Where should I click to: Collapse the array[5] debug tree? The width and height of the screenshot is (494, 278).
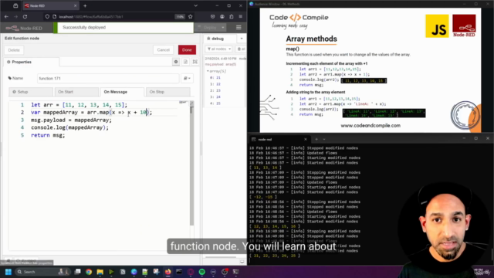coord(208,71)
